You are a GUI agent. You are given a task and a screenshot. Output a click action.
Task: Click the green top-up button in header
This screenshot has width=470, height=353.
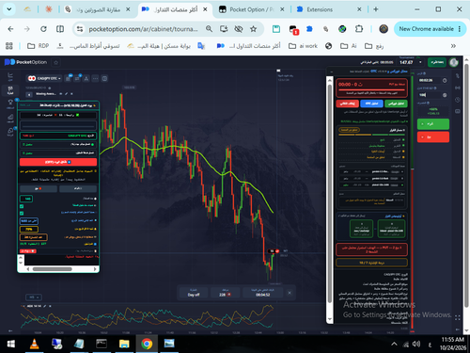tap(437, 62)
